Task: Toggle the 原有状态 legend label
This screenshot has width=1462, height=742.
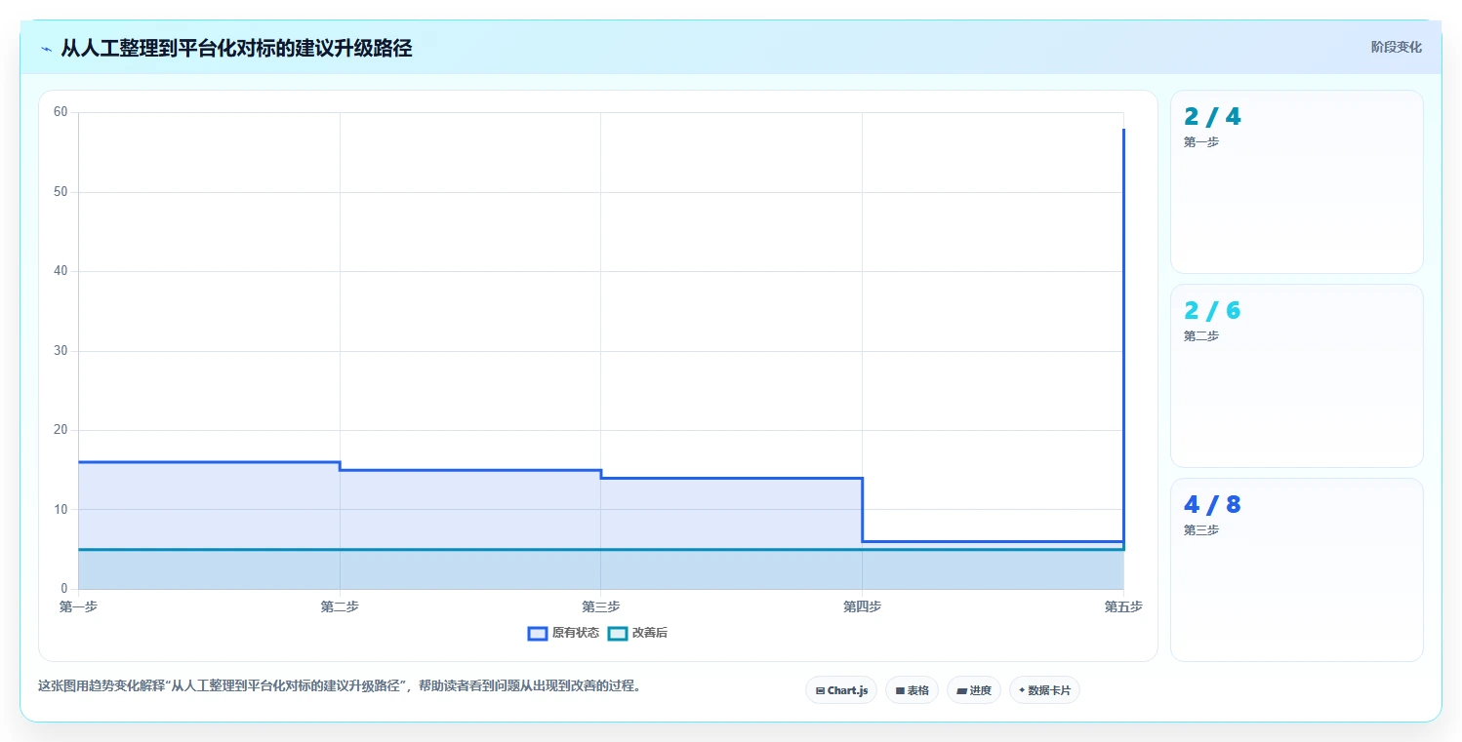Action: 576,633
